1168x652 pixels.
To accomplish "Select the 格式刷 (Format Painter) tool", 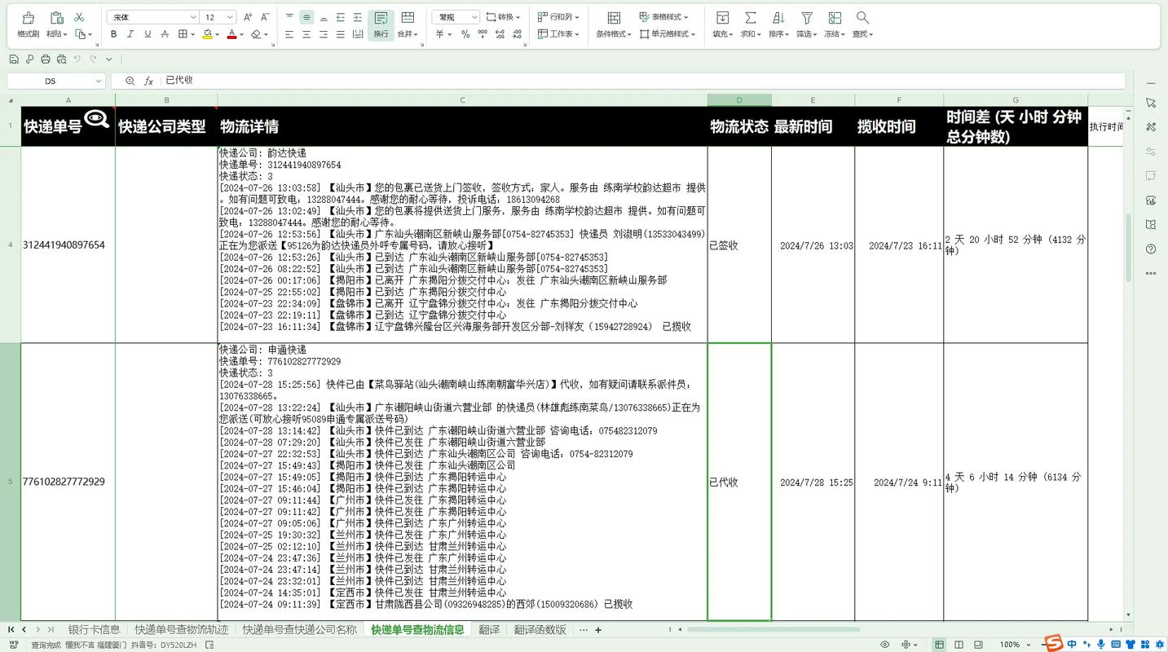I will (x=27, y=23).
